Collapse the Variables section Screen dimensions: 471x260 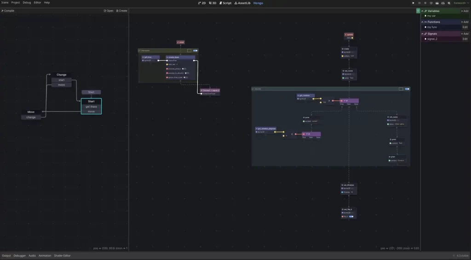423,11
